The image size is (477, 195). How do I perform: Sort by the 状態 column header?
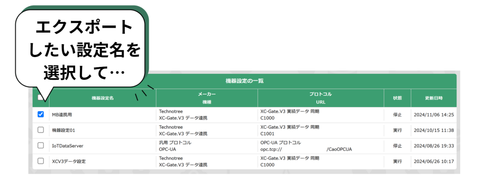[x=397, y=98]
